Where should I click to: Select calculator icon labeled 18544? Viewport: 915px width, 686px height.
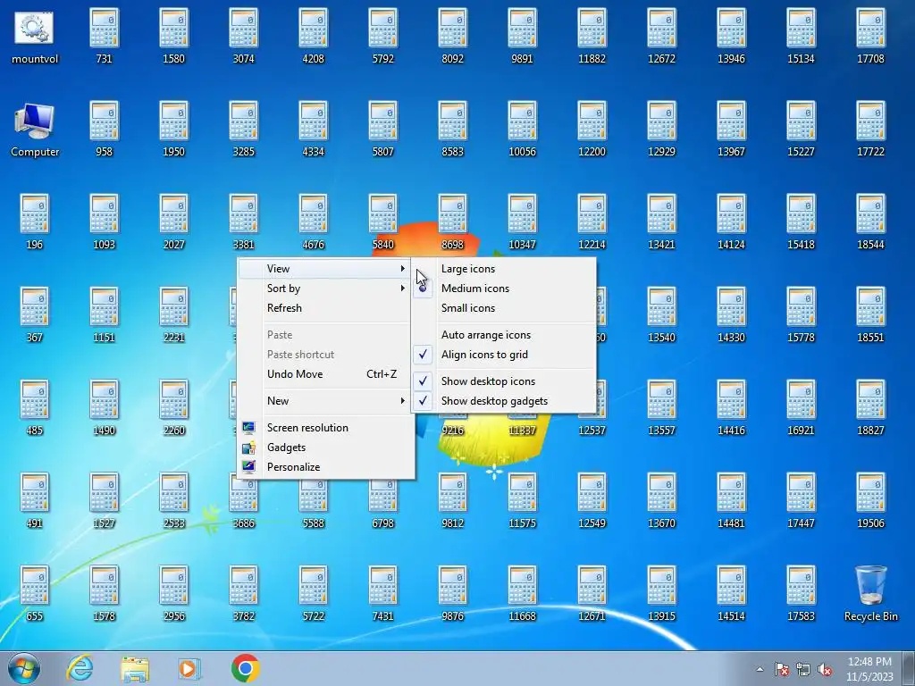click(x=870, y=222)
